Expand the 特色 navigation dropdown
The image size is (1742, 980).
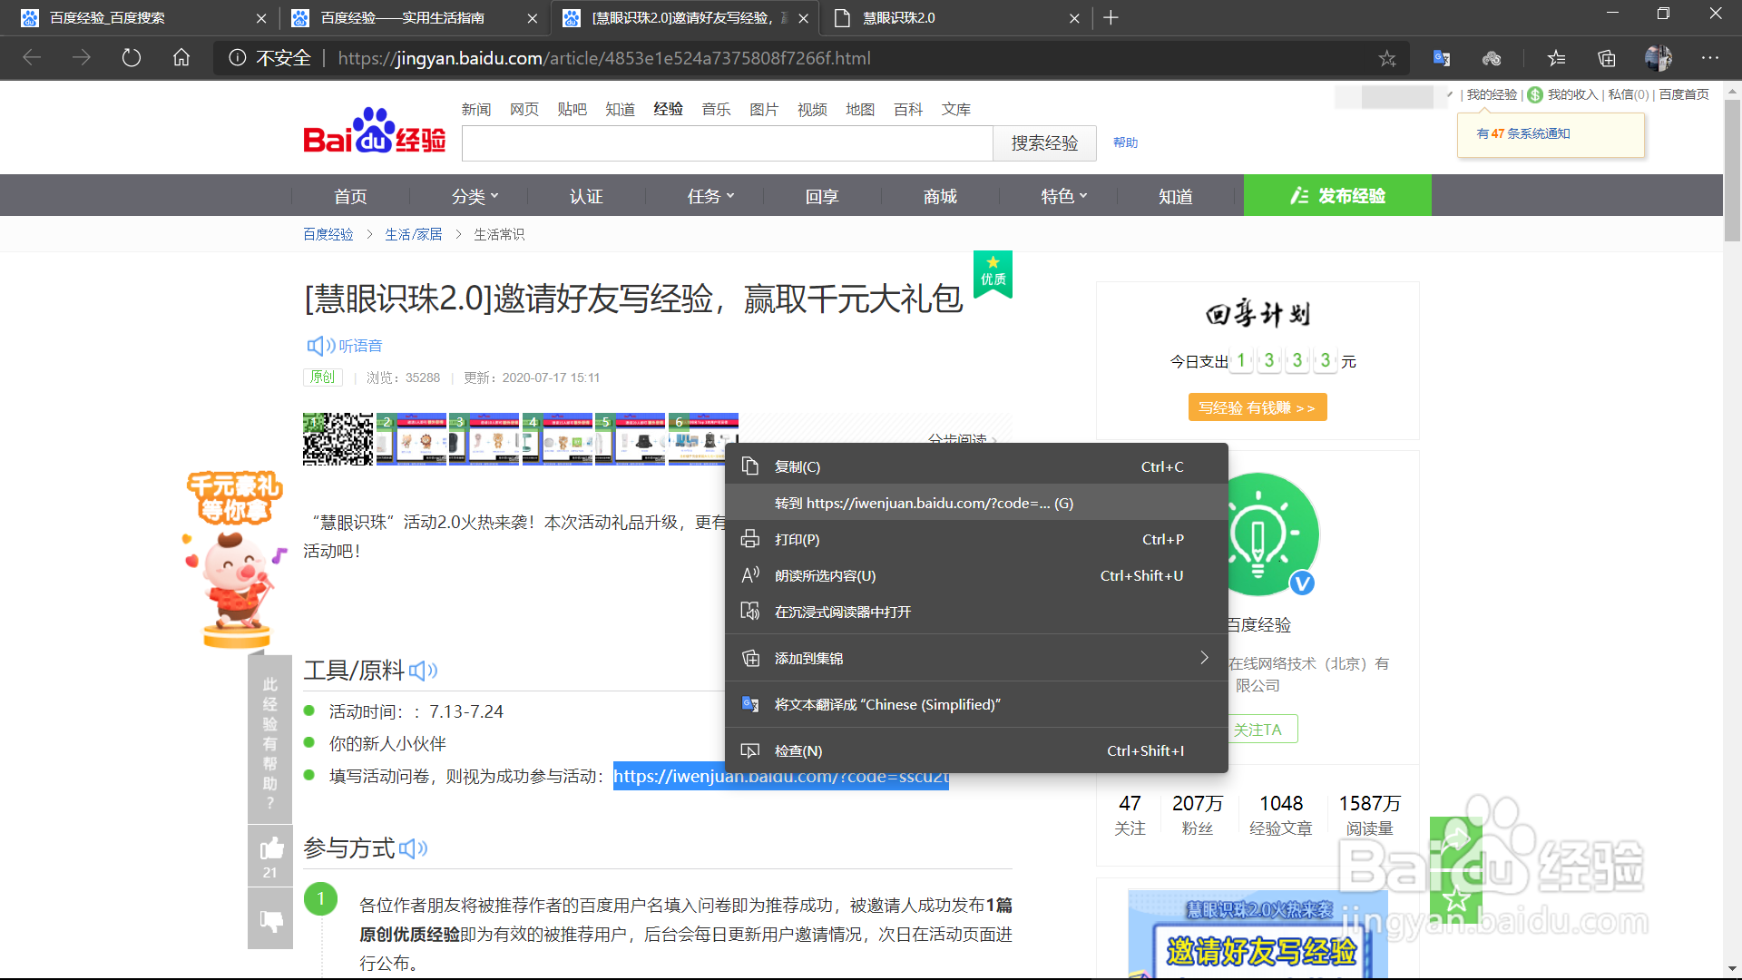1063,196
